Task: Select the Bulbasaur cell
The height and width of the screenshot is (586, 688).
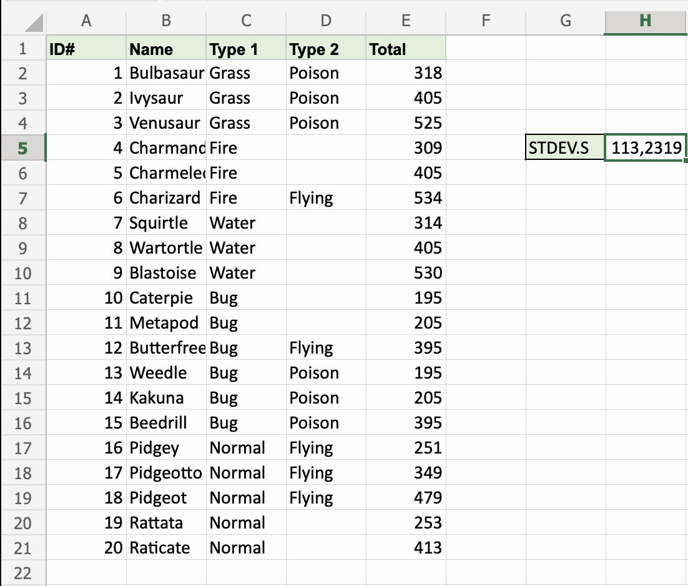Action: point(166,73)
